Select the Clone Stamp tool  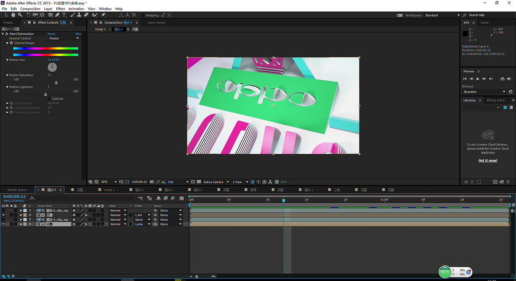point(79,15)
